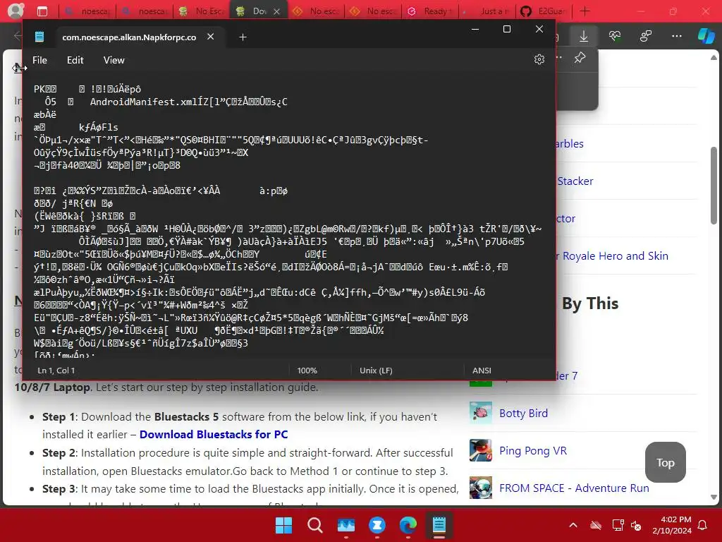Click the page scrollbar down arrow

714,497
